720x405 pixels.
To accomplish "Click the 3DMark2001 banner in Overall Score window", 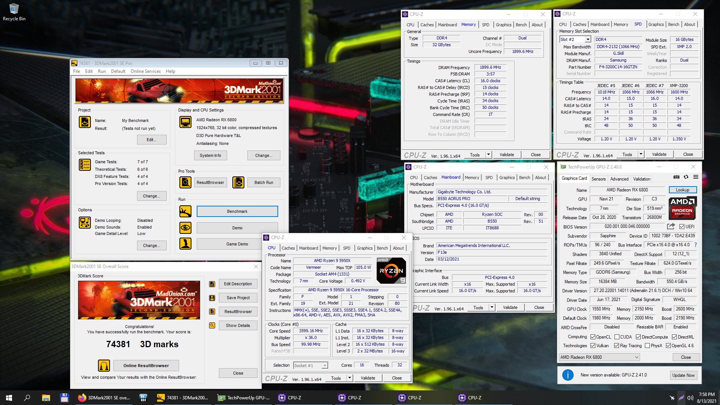I will (139, 300).
